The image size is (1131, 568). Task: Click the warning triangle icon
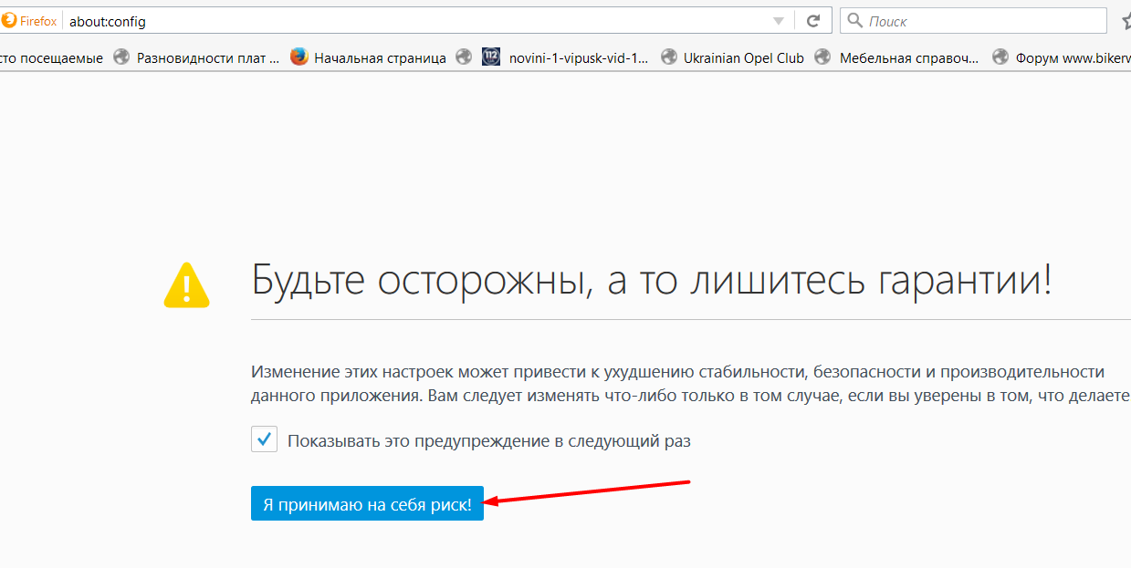coord(186,285)
